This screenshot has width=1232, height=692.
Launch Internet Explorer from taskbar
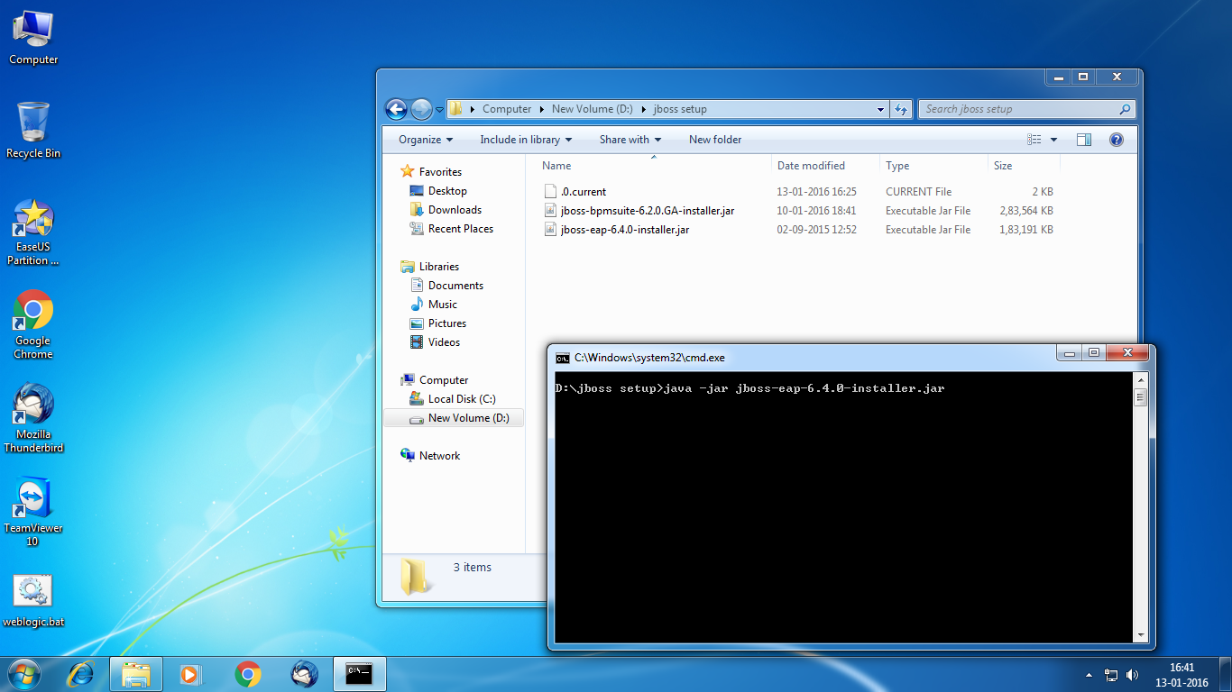click(x=81, y=674)
